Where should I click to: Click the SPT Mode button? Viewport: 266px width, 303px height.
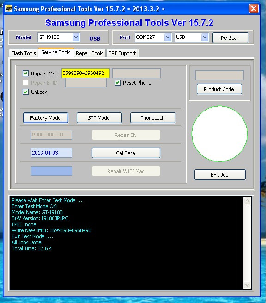(99, 118)
